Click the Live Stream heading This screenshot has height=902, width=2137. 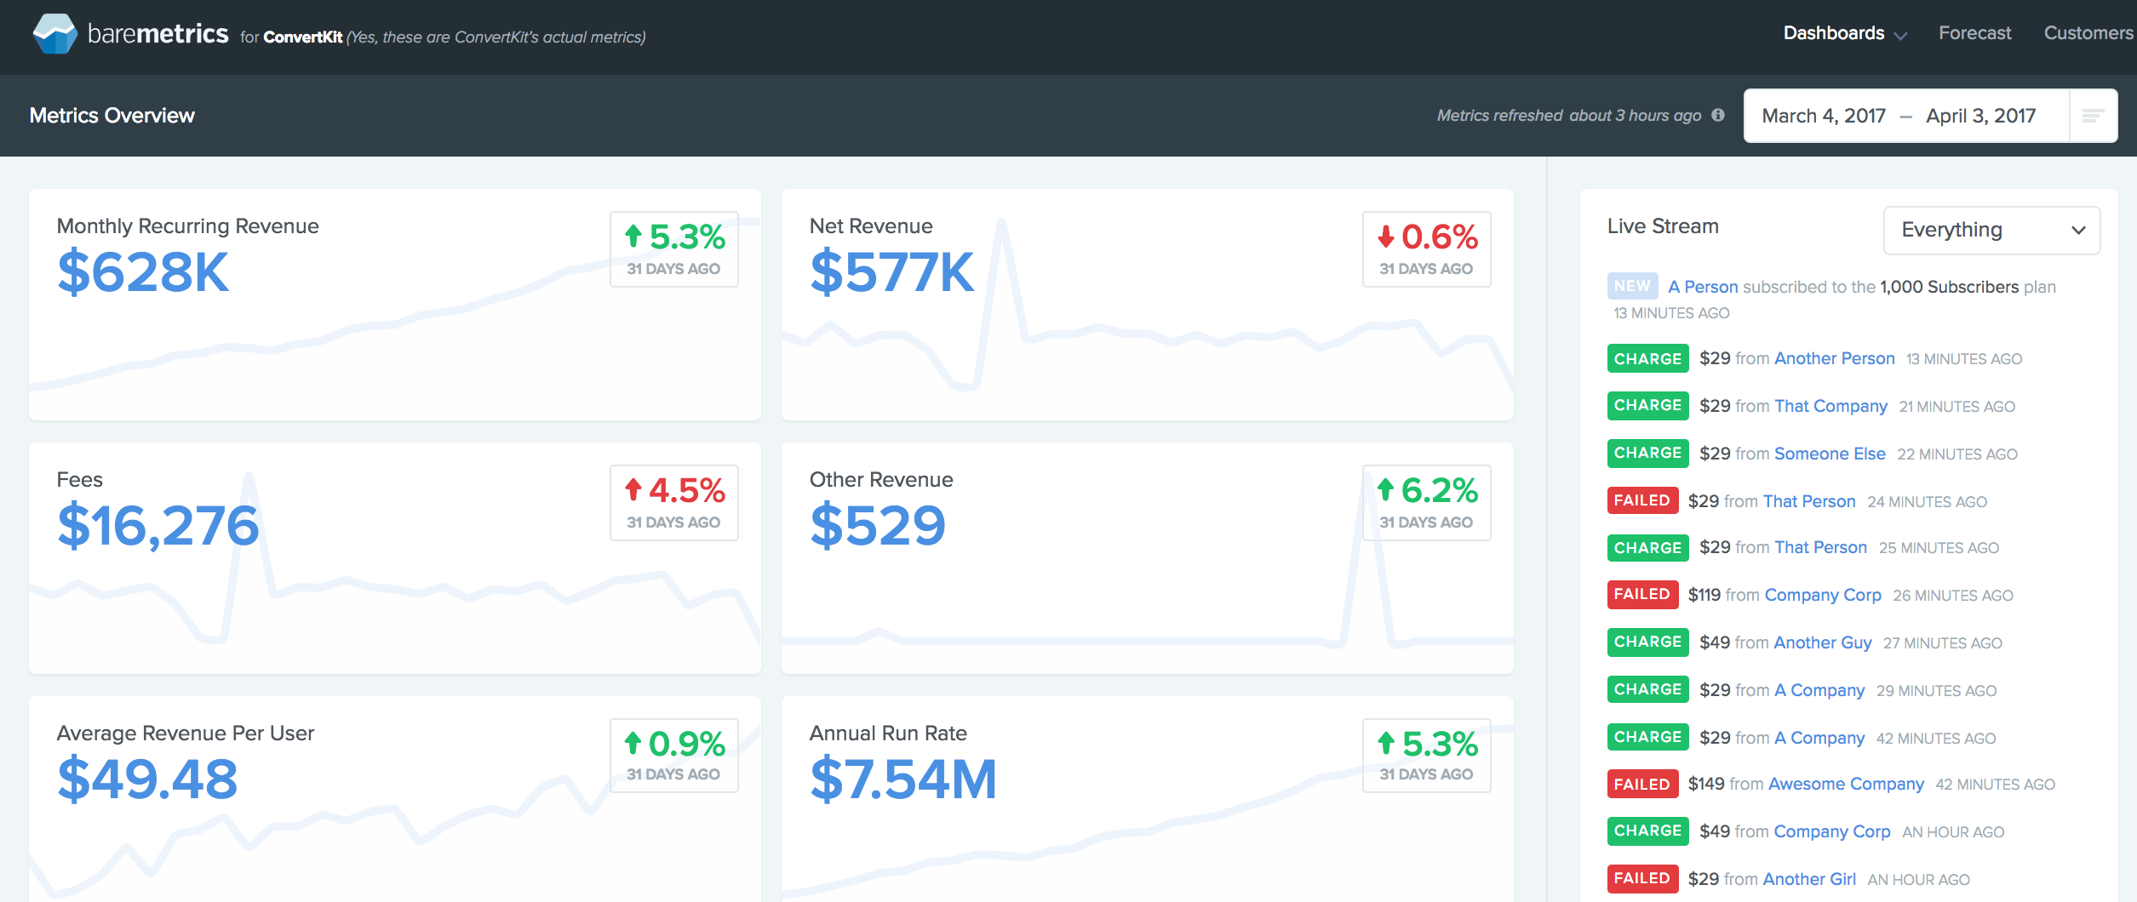click(1663, 226)
